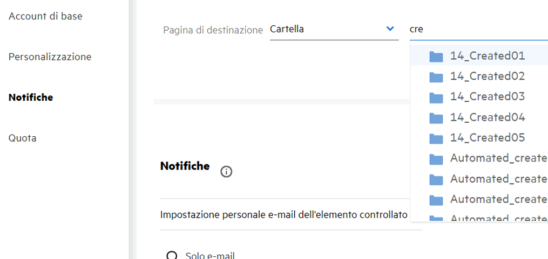Go to Personalizzazione section
Image resolution: width=548 pixels, height=259 pixels.
coord(50,57)
